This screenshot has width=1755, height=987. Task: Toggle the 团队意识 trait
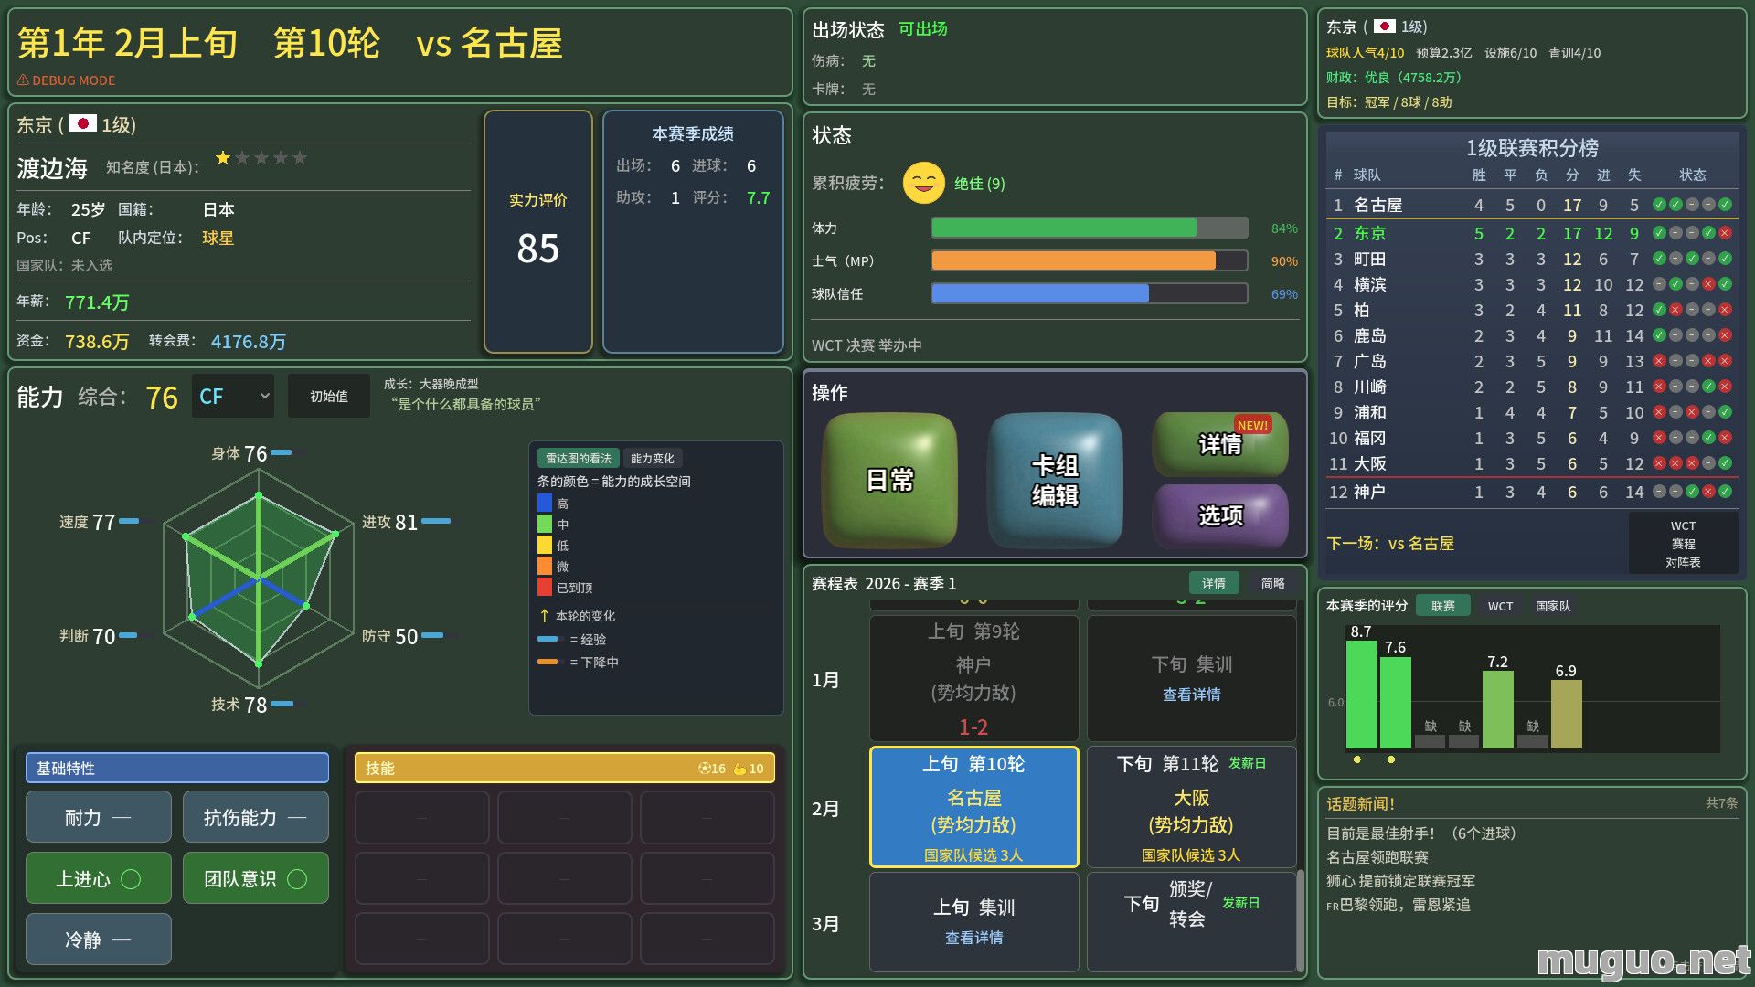(x=256, y=878)
